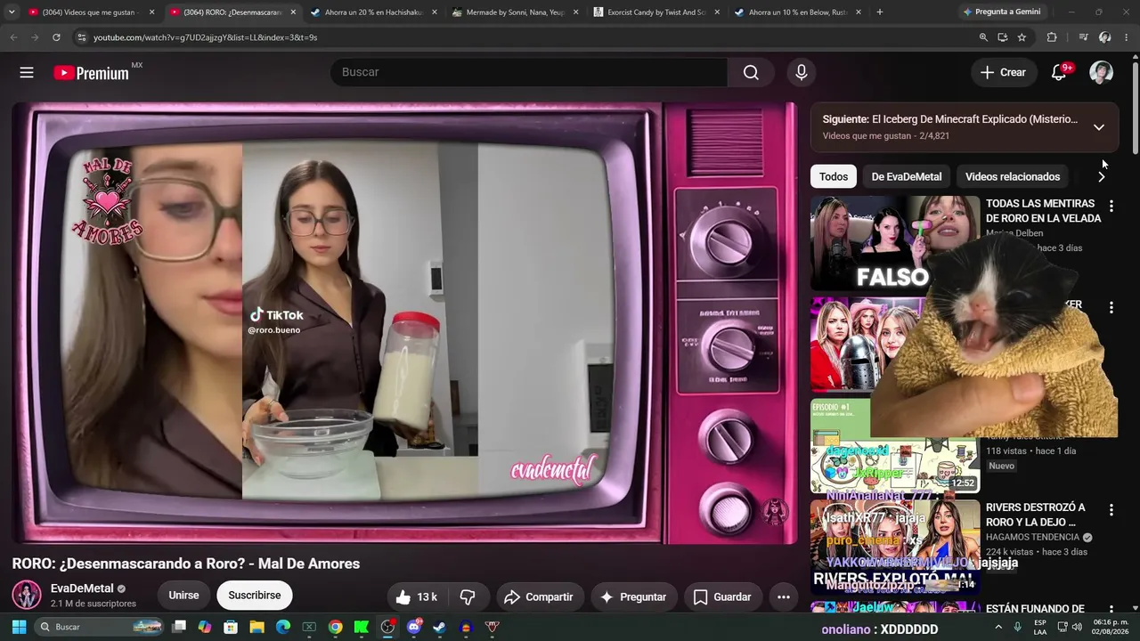Select the Videos relacionados filter chip

1013,176
